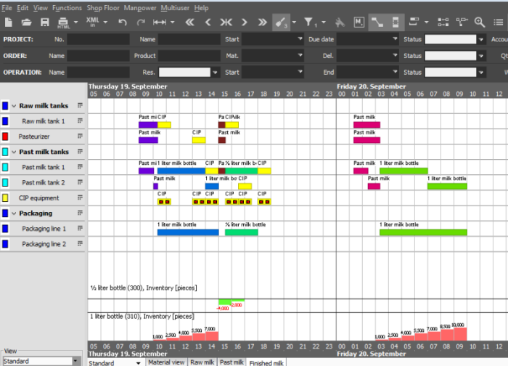The image size is (508, 366).
Task: Undo the last action
Action: pos(123,23)
